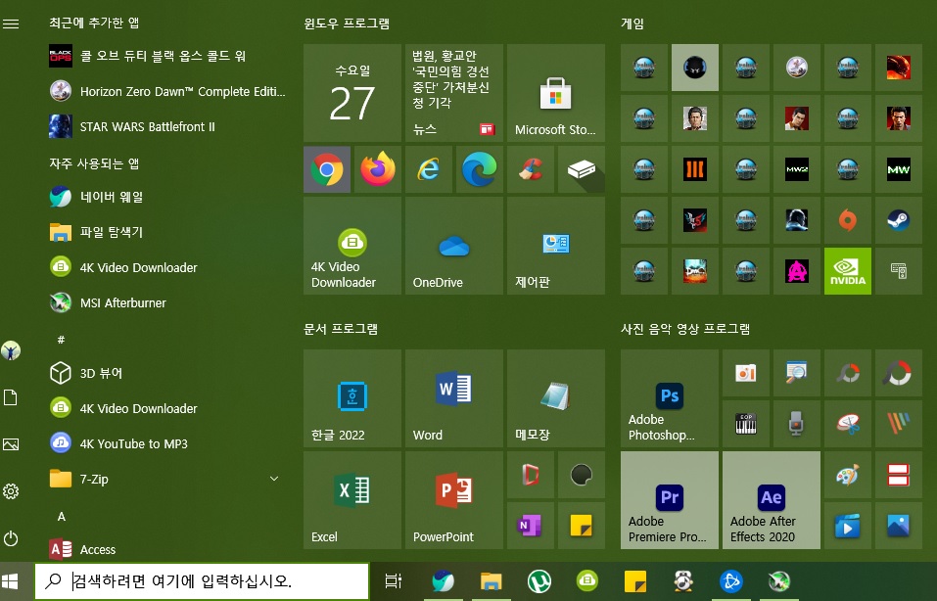937x601 pixels.
Task: Click the 윈도우 프로그램 group header
Action: pyautogui.click(x=347, y=23)
